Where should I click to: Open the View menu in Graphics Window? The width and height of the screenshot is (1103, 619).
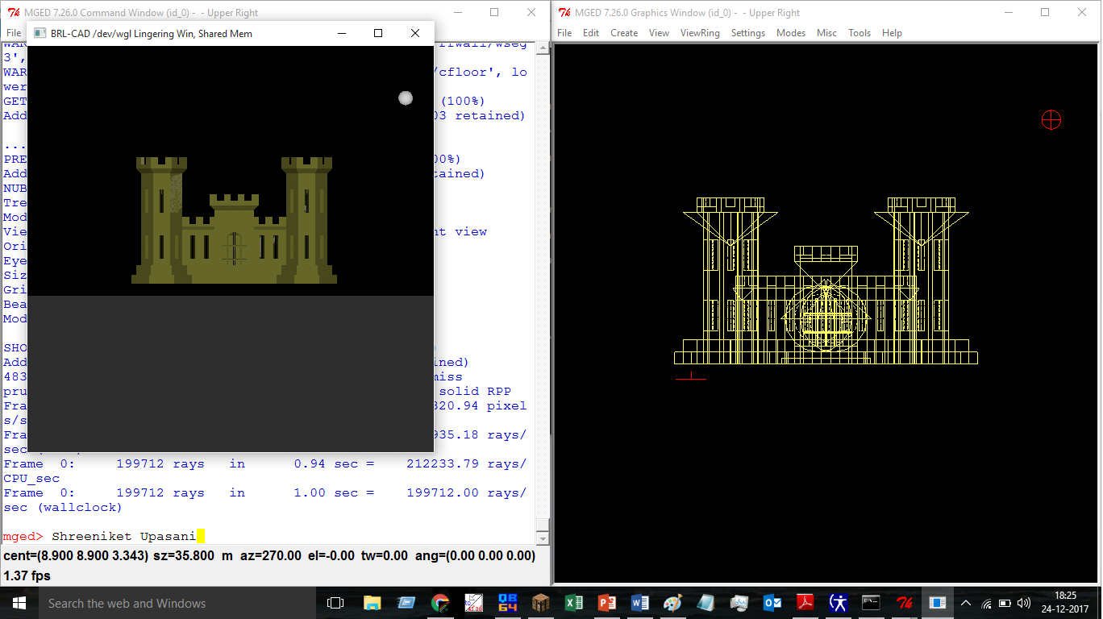pos(659,33)
